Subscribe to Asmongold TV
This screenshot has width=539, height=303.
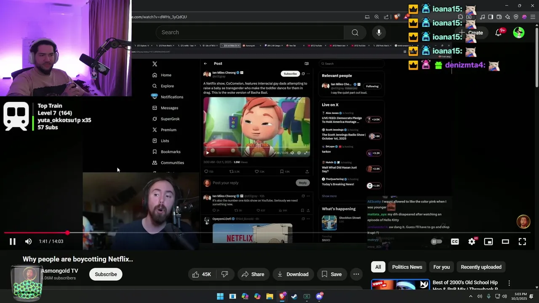click(x=106, y=274)
